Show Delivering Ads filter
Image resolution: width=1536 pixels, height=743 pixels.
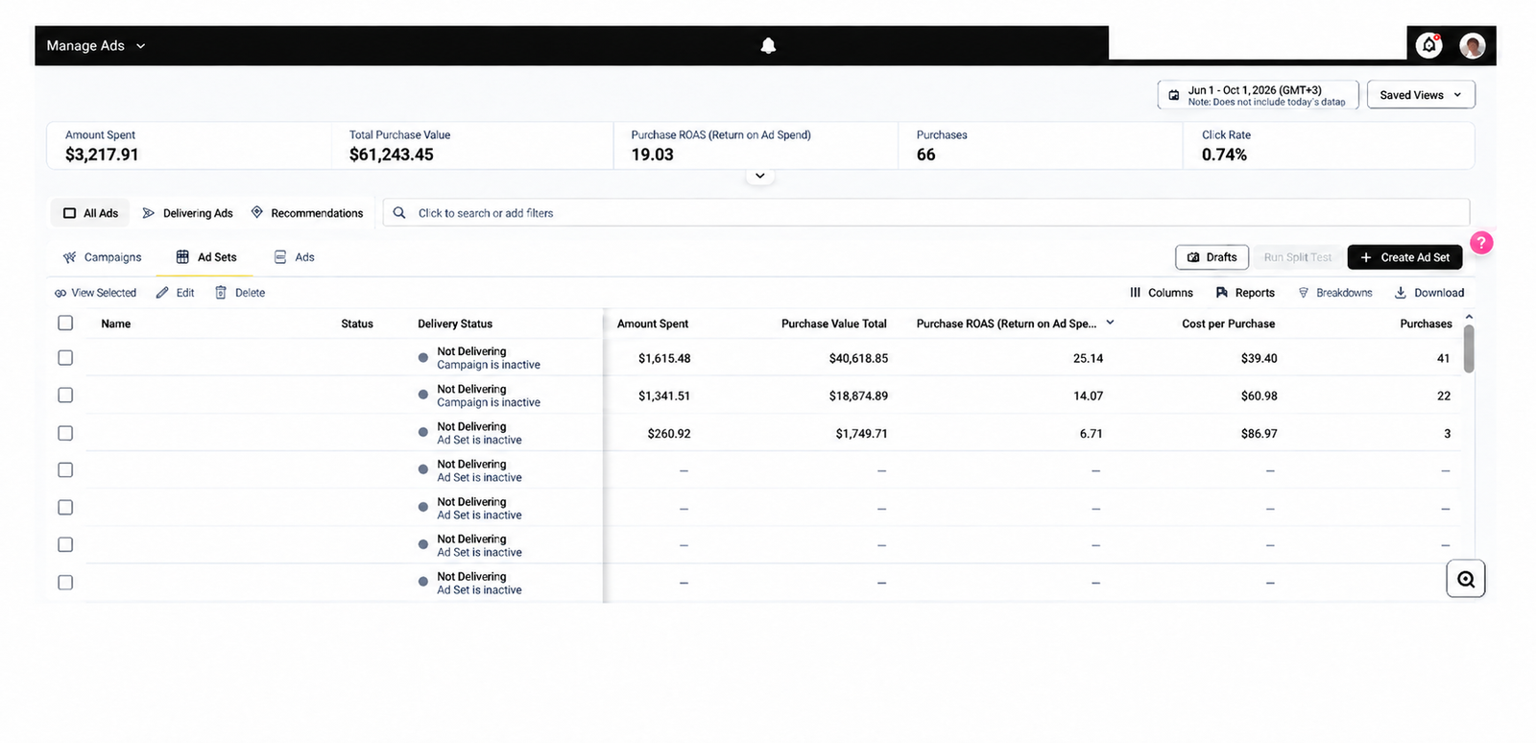click(x=187, y=213)
